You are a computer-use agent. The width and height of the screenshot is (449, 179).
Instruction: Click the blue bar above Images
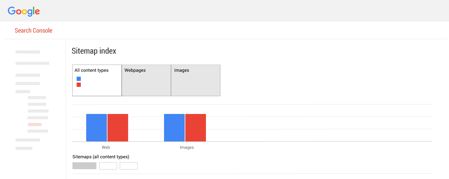pos(174,128)
